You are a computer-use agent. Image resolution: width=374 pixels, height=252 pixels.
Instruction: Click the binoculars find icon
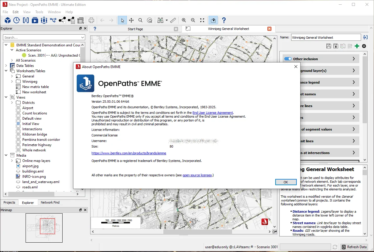pyautogui.click(x=160, y=20)
